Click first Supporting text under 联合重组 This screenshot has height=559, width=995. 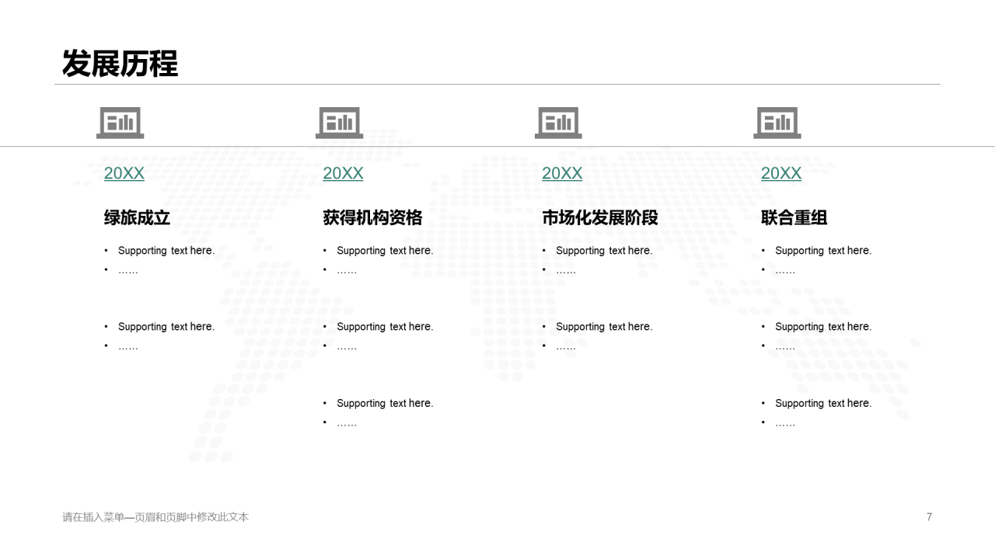[x=823, y=251]
